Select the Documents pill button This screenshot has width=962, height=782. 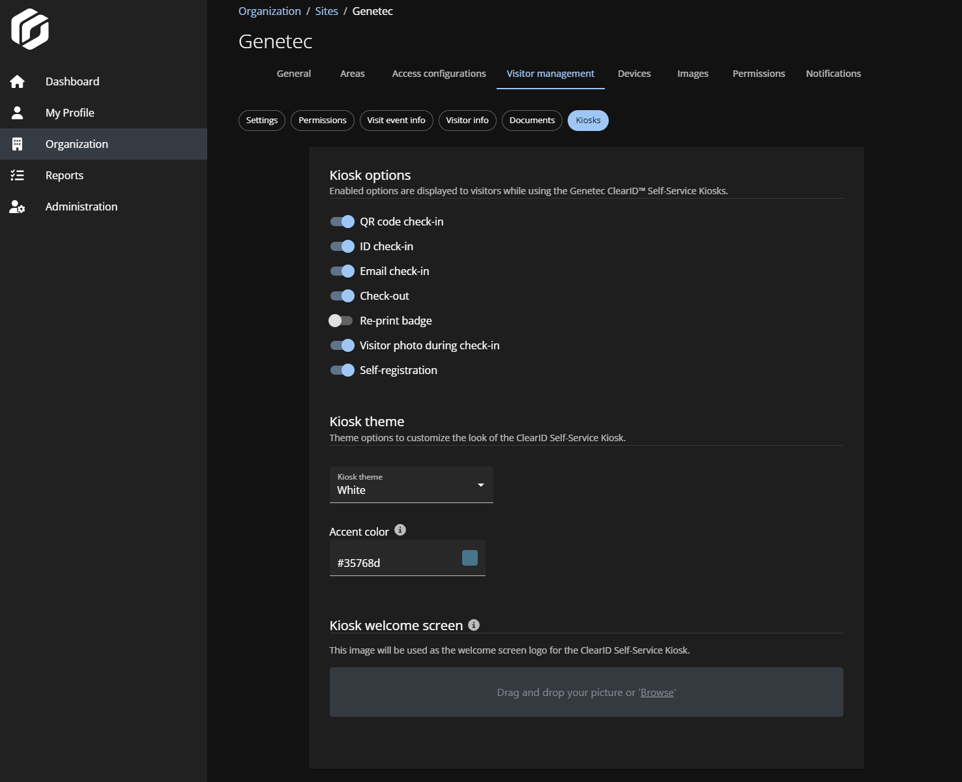[x=532, y=121]
